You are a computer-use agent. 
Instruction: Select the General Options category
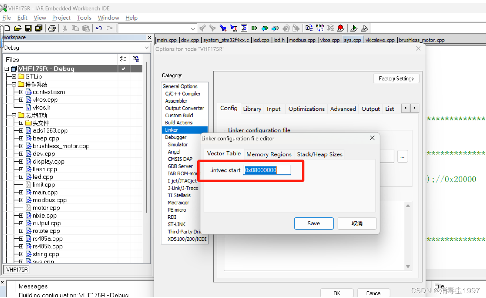(180, 86)
